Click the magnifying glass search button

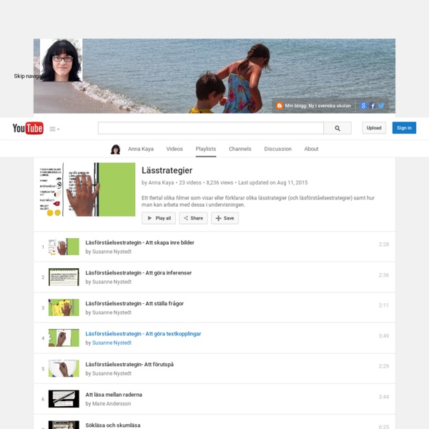(337, 128)
